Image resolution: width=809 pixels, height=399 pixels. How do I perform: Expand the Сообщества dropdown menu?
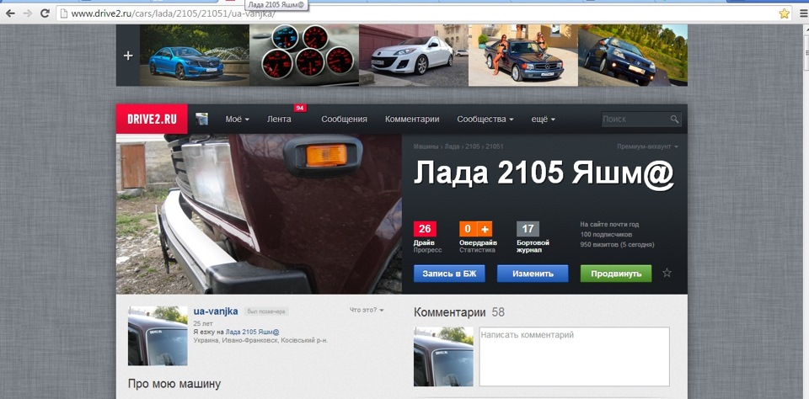pos(485,119)
